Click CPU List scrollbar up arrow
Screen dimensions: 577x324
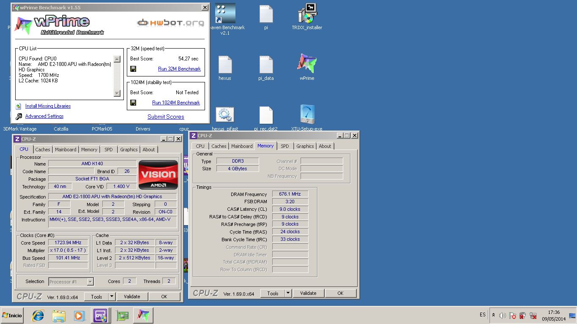[117, 59]
